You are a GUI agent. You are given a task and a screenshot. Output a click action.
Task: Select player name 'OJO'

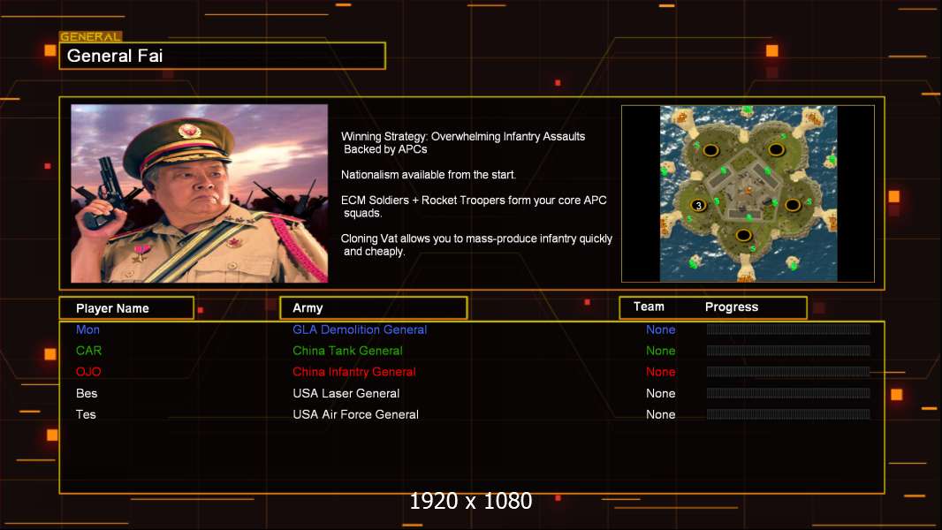[88, 372]
